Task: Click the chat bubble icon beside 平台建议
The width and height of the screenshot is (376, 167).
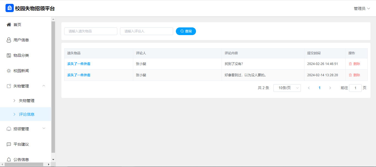Action: 9,144
